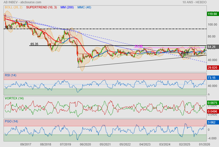The image size is (219, 147).
Task: Select the 93.50 horizontal level label
Action: click(9, 27)
